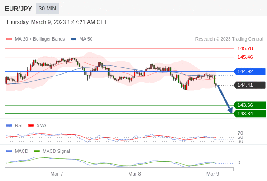The image size is (267, 181).
Task: Click the green 143.66 support price tag
Action: click(x=249, y=105)
